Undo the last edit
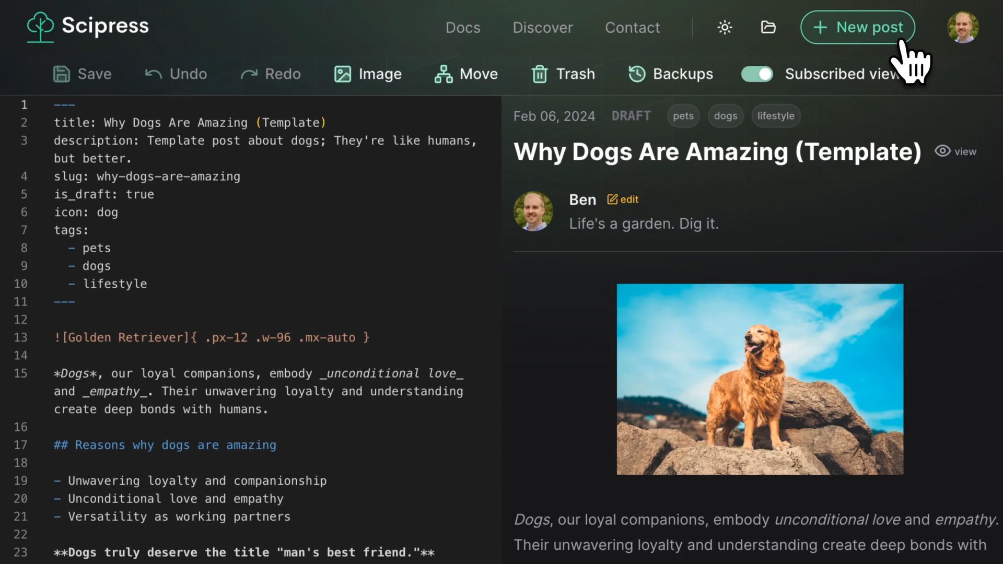Image resolution: width=1003 pixels, height=564 pixels. point(176,74)
